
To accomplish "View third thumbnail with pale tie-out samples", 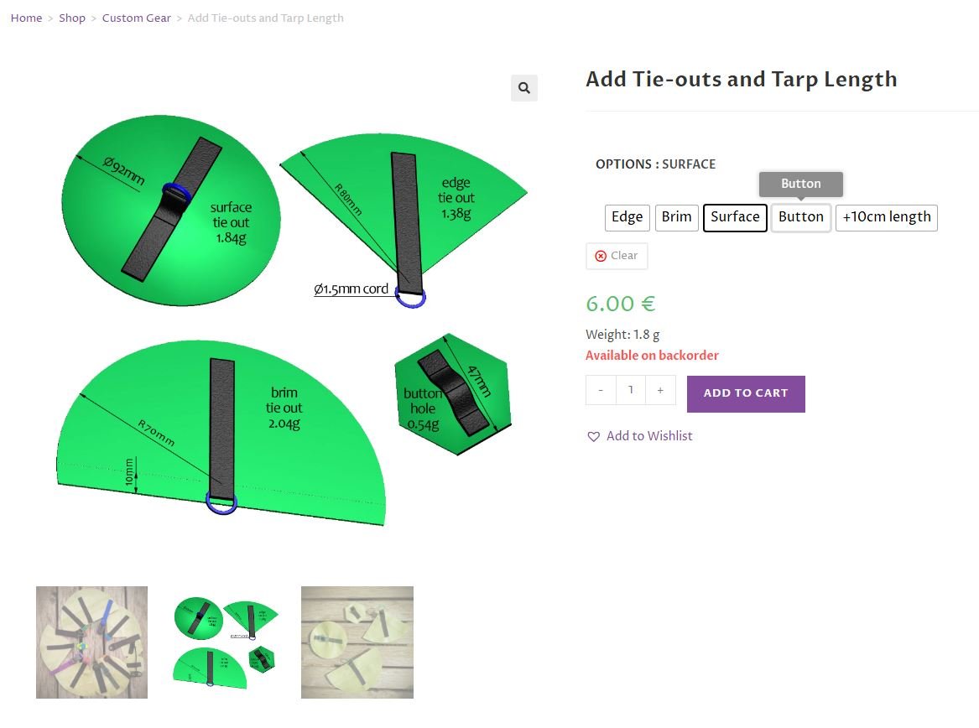I will [x=357, y=642].
